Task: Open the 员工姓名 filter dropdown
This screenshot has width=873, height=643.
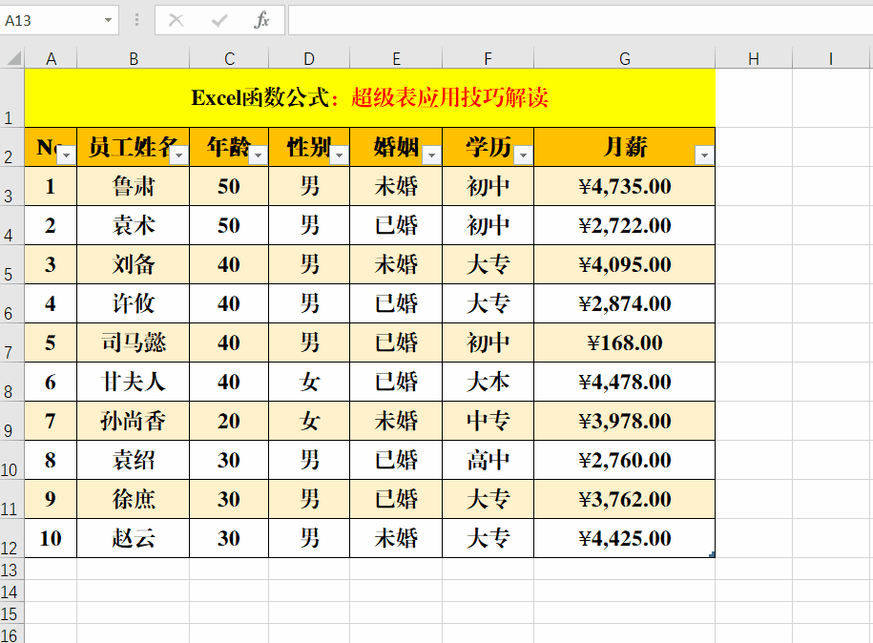Action: (x=178, y=156)
